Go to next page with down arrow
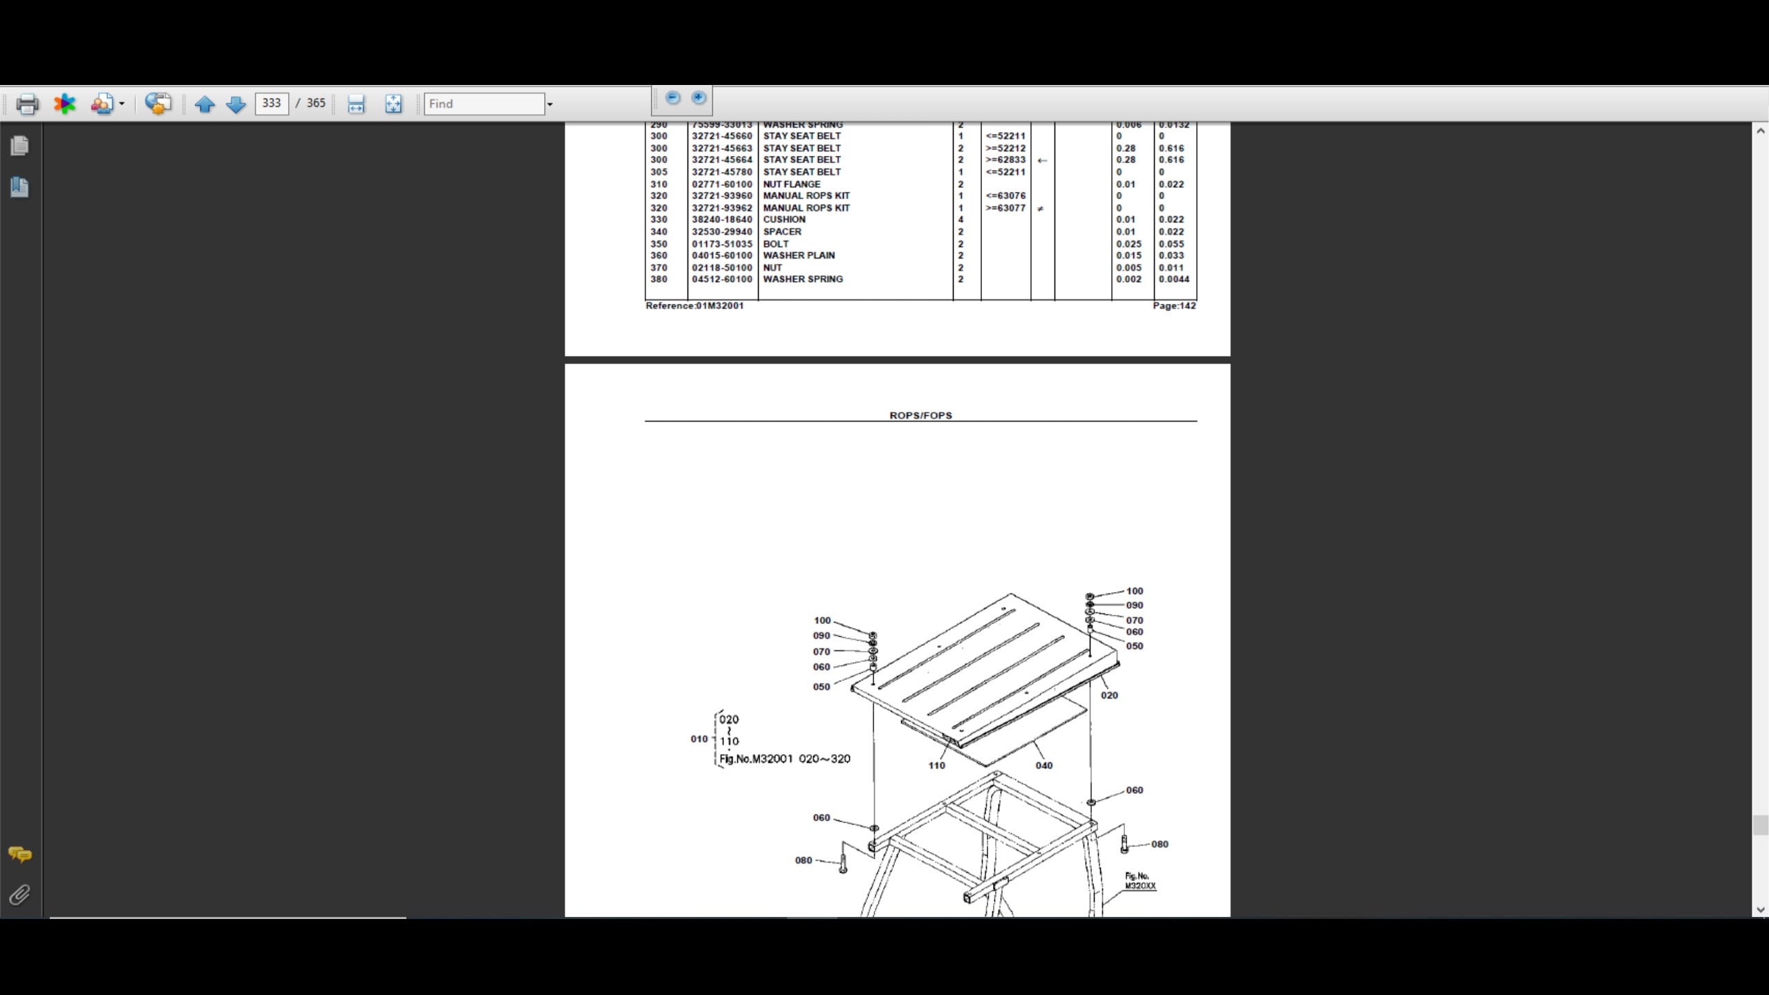Screen dimensions: 1769x995 (x=236, y=104)
